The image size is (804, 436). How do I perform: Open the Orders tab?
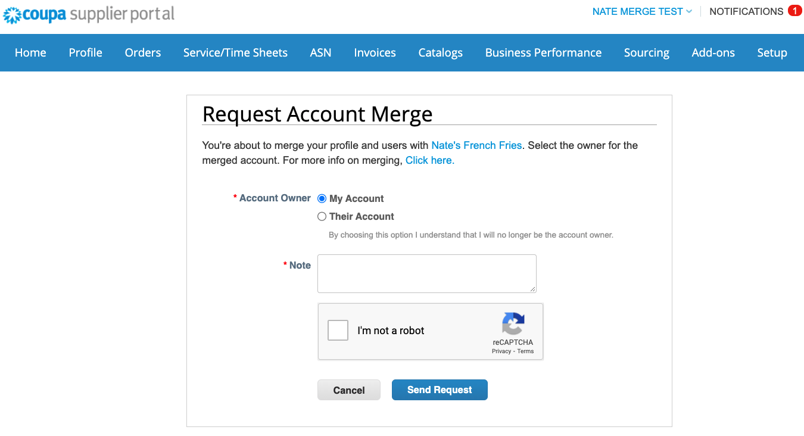tap(143, 52)
